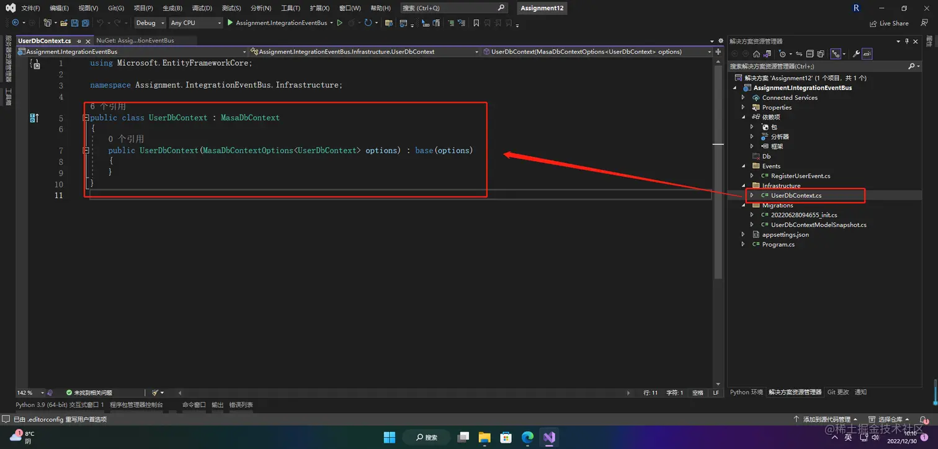Click the 未找到相关问题 status indicator
Image resolution: width=938 pixels, height=449 pixels.
point(89,393)
